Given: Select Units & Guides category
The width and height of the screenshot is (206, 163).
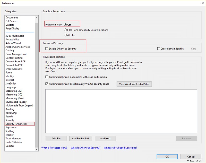Looking at the screenshot, I should 14,142.
